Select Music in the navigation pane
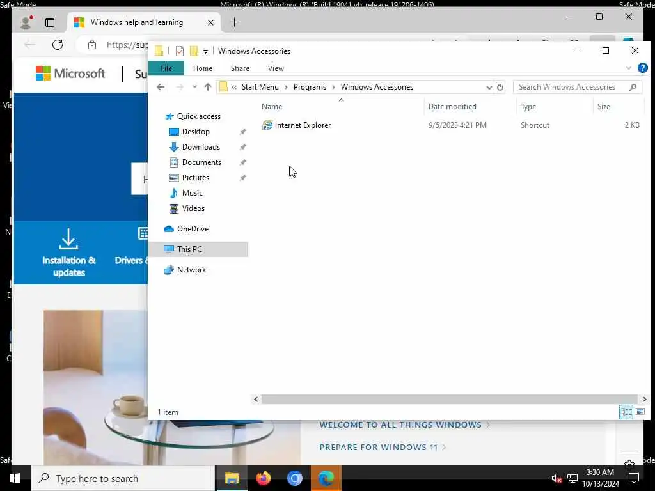Viewport: 655px width, 491px height. coord(186,193)
